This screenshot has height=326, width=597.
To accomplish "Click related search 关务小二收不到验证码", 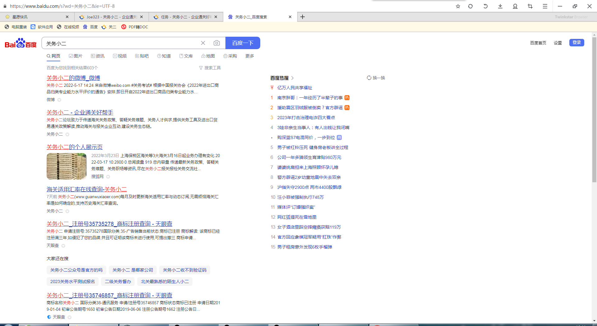I will coord(185,270).
